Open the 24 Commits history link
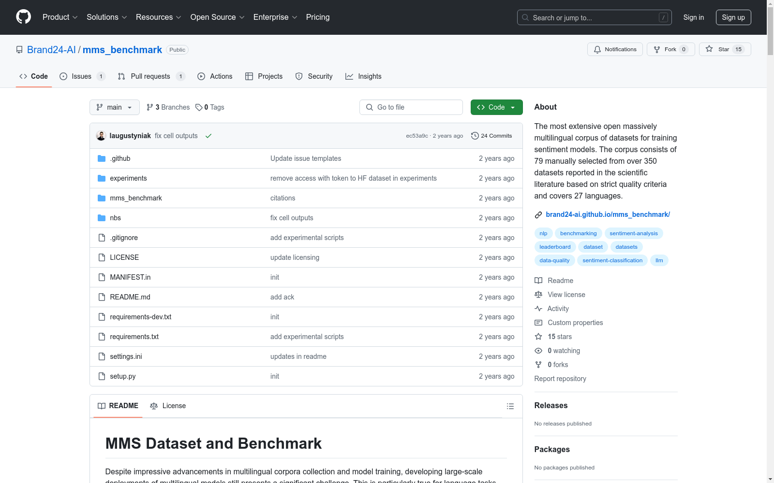This screenshot has height=483, width=774. point(491,136)
